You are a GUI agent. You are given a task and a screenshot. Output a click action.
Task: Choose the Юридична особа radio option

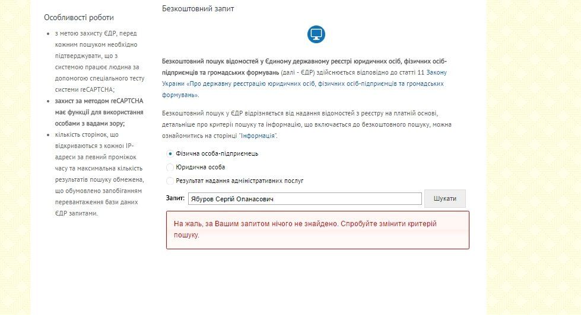point(170,167)
